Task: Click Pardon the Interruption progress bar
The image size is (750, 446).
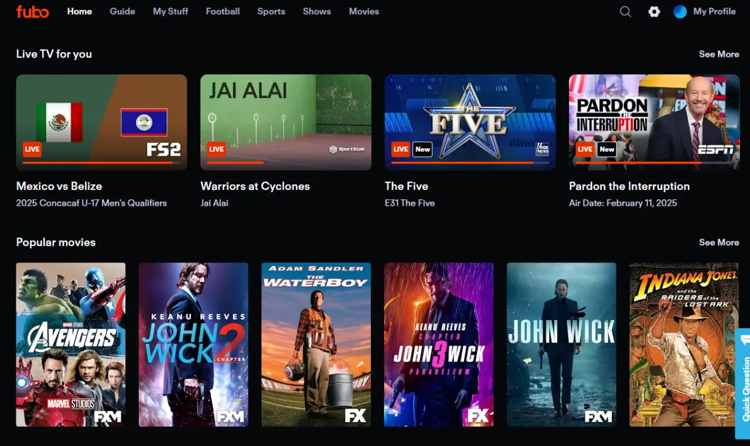Action: [x=654, y=162]
